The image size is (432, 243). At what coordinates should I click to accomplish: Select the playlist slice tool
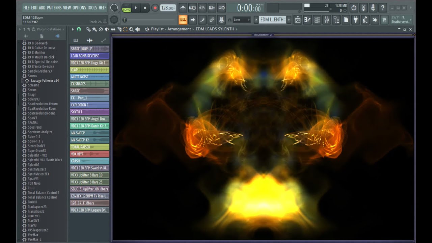click(119, 29)
